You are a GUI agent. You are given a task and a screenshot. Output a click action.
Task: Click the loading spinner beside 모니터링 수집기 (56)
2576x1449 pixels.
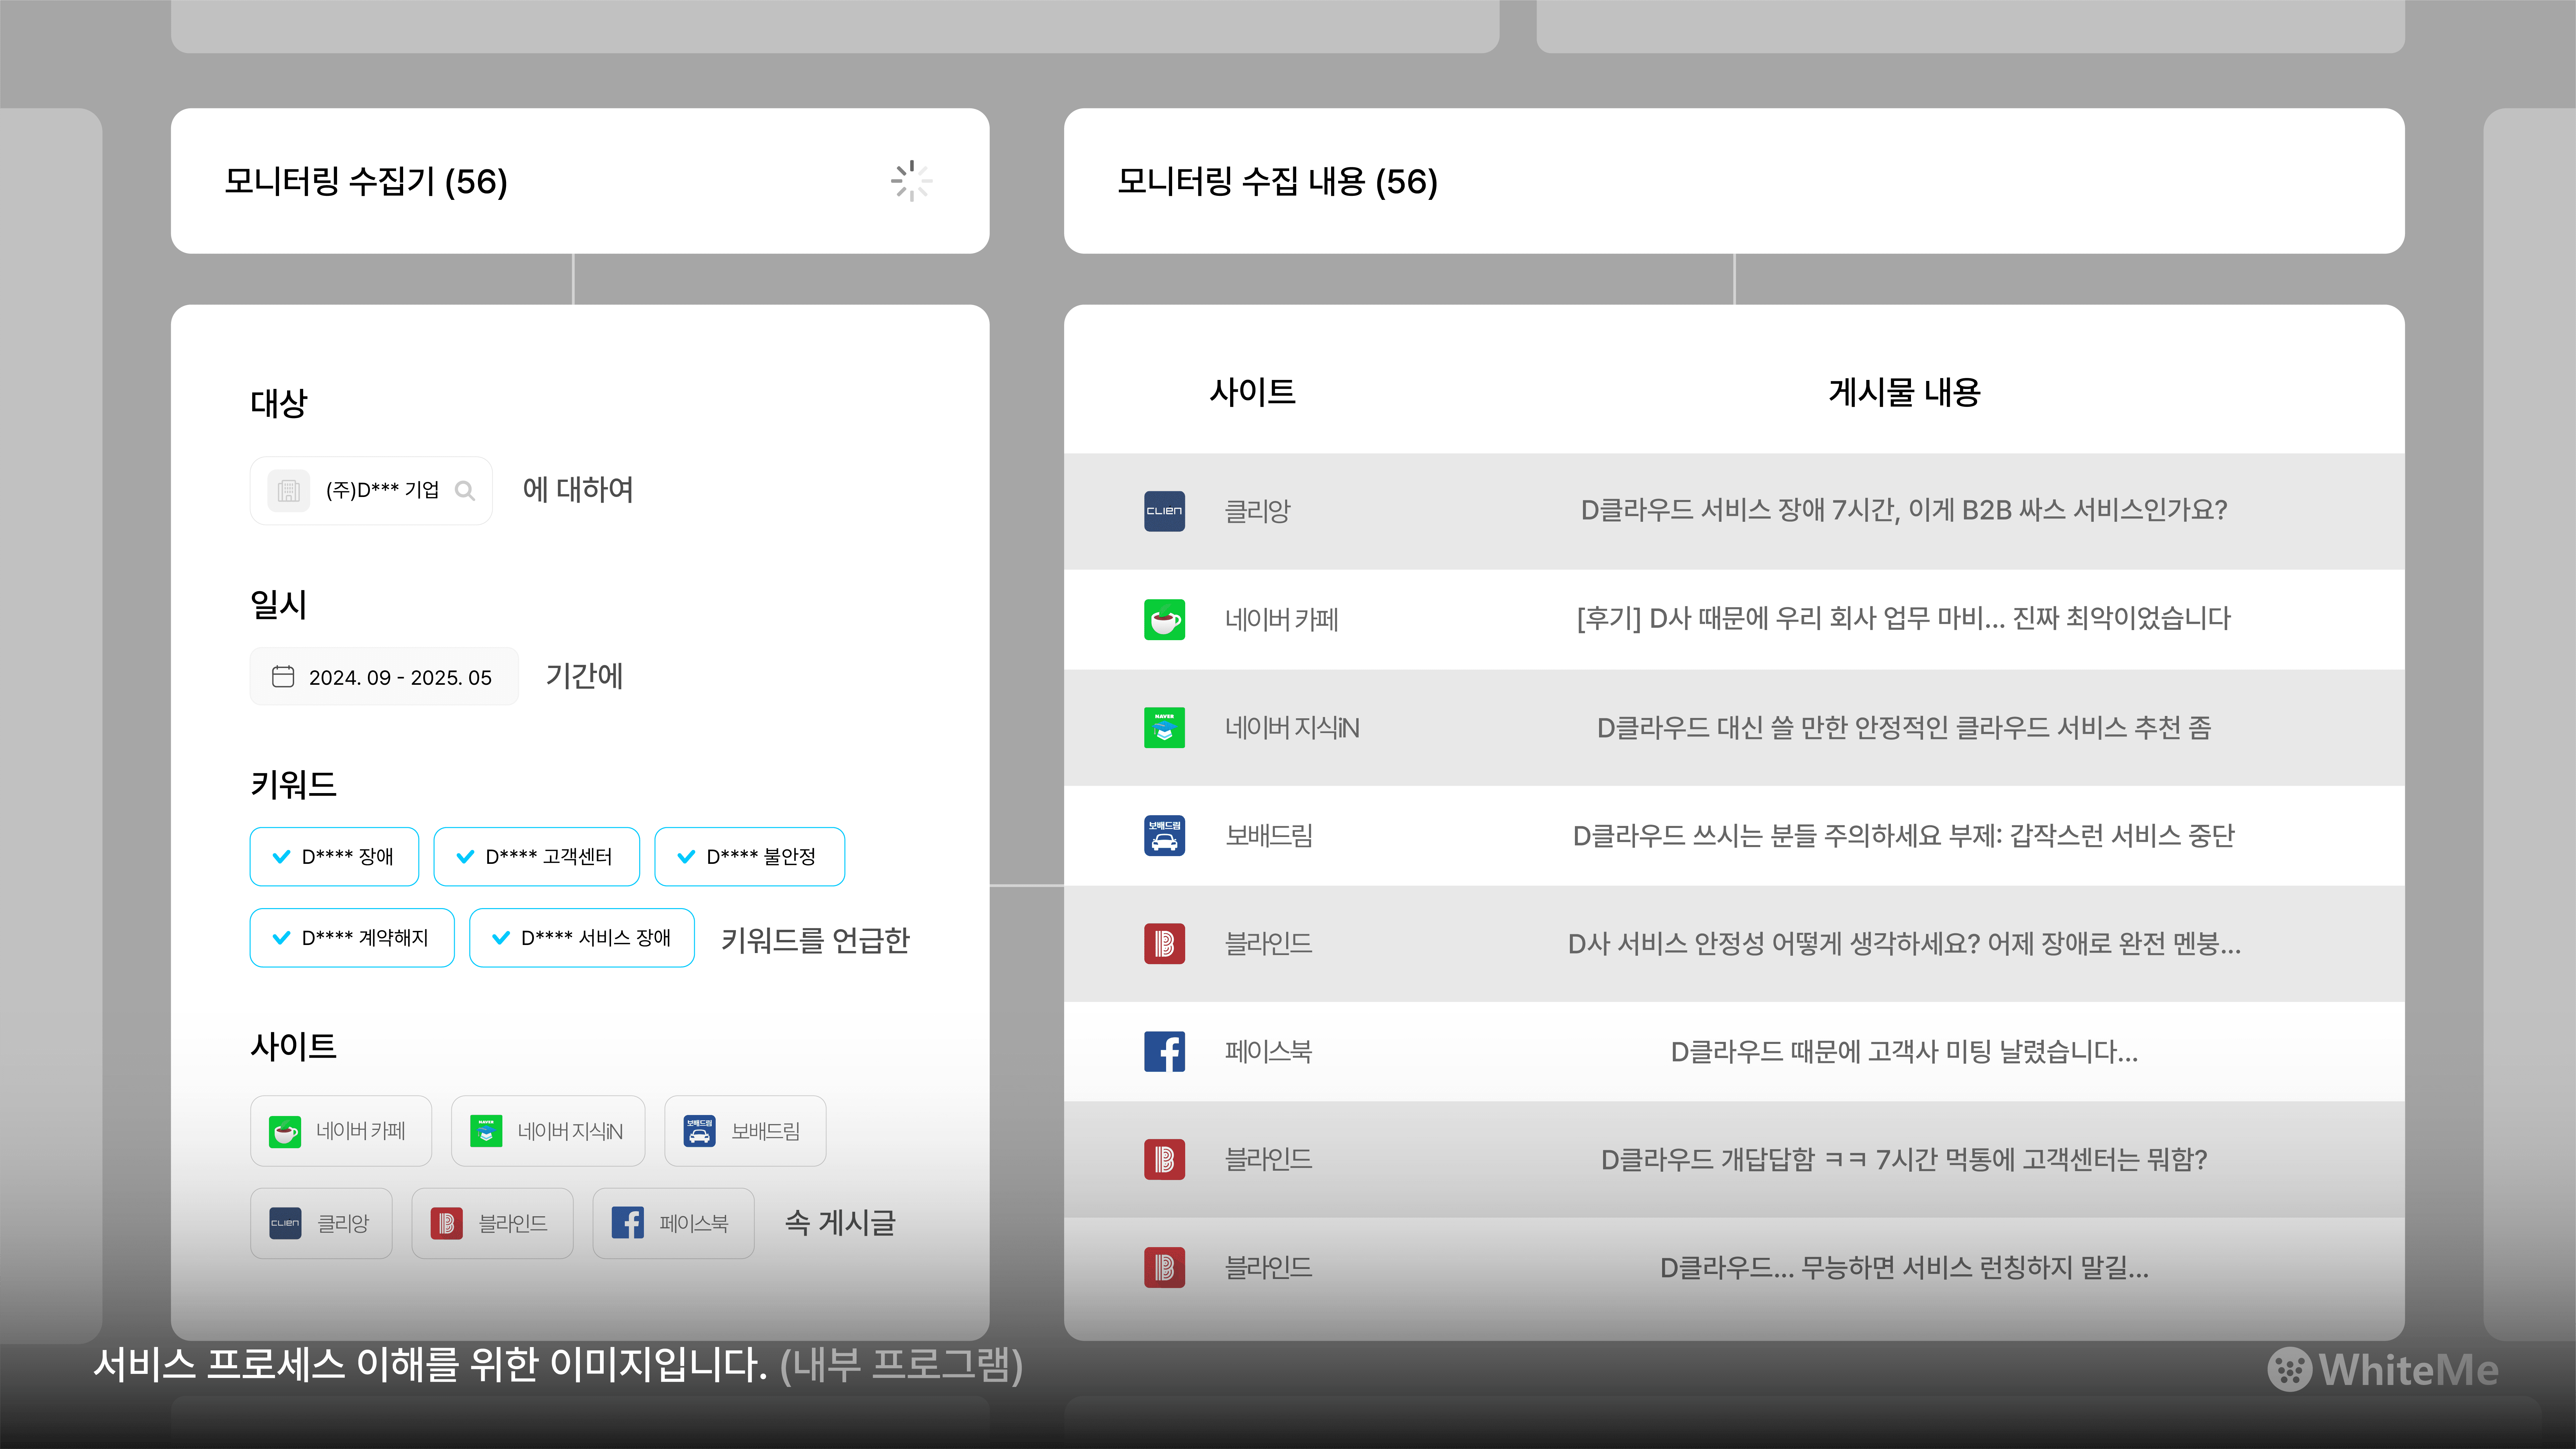click(x=911, y=181)
